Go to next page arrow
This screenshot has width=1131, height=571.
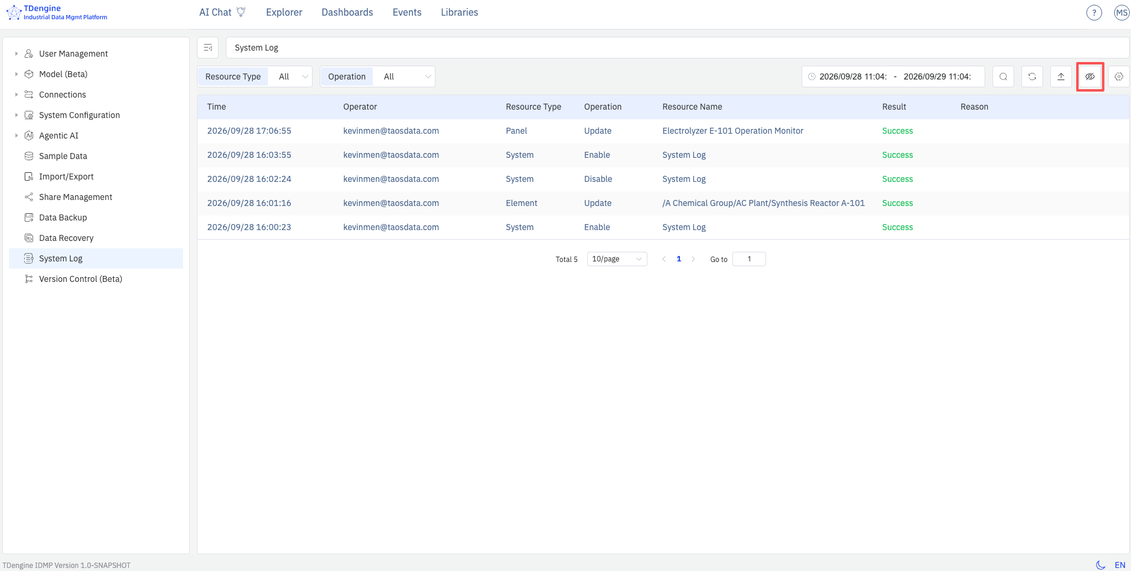[x=693, y=259]
